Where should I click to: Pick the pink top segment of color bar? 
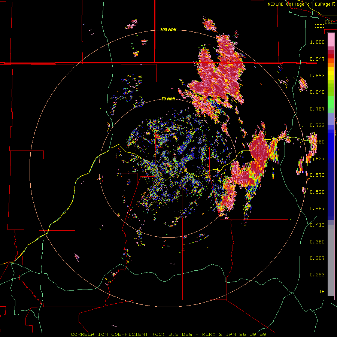[x=331, y=40]
